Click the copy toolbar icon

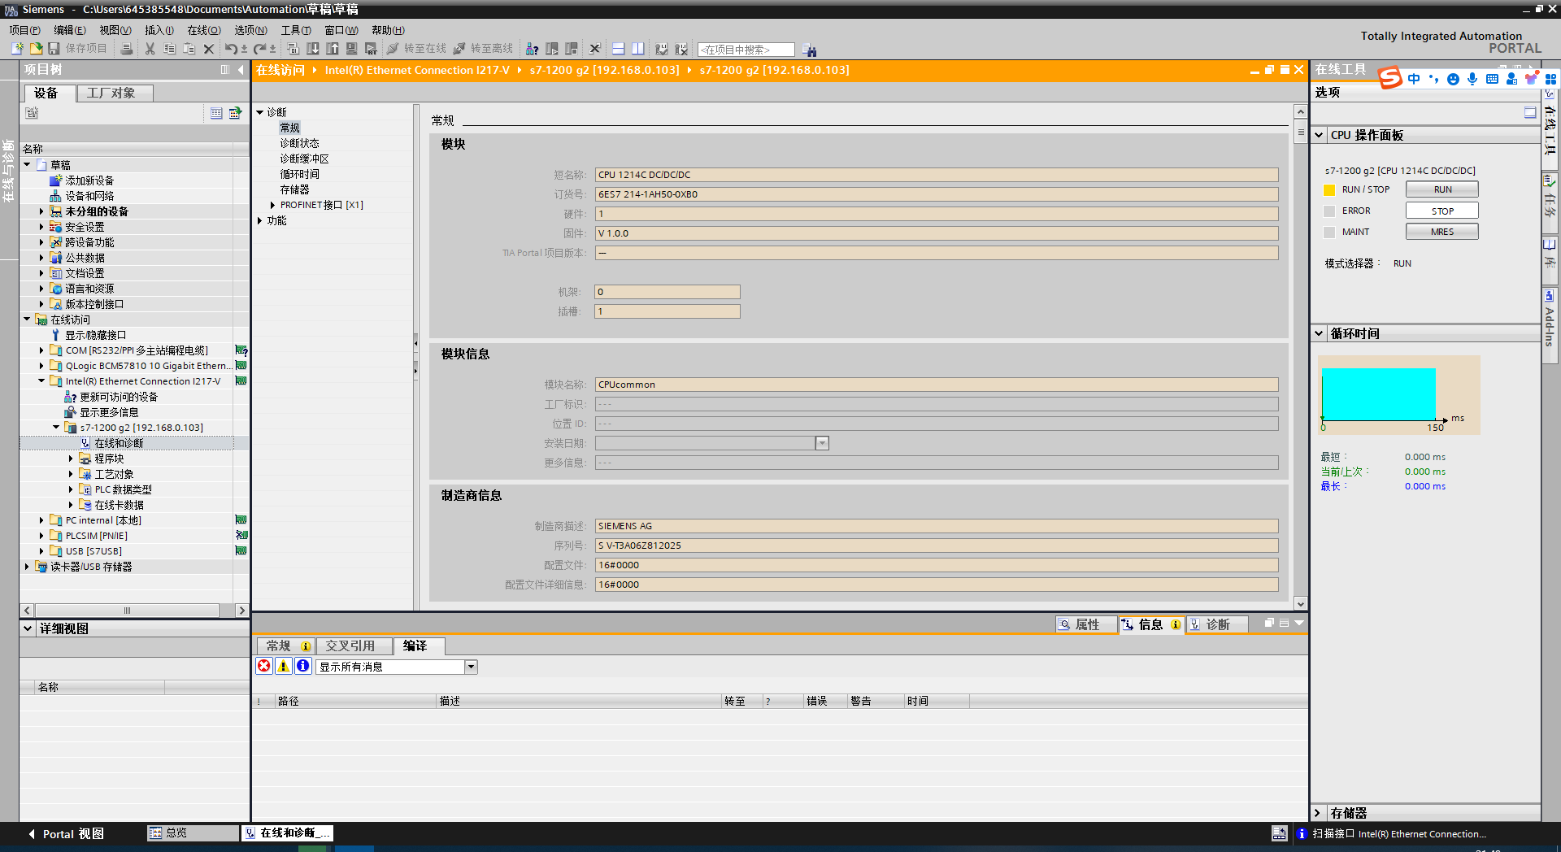pos(170,49)
